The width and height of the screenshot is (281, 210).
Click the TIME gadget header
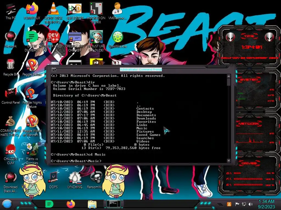coord(249,36)
